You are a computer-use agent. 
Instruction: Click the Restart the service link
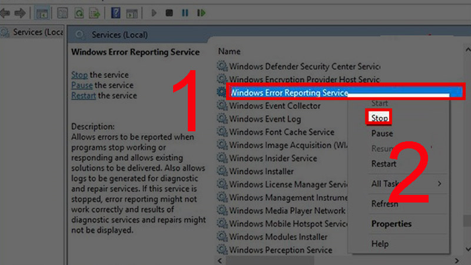click(x=83, y=96)
